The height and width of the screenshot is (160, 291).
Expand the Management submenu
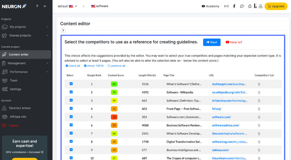pos(25,63)
